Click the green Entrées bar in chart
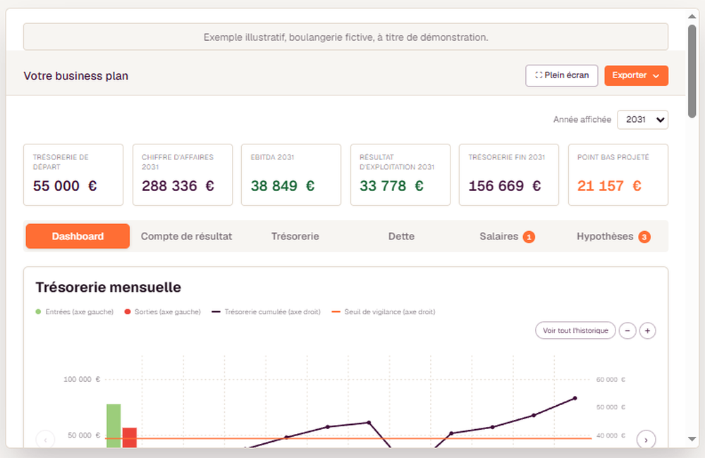Viewport: 705px width, 458px height. [114, 426]
